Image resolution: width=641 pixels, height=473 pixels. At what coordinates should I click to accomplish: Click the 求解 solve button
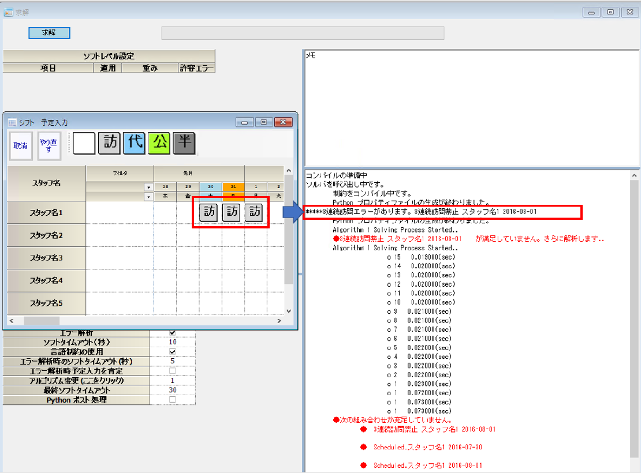tap(49, 33)
